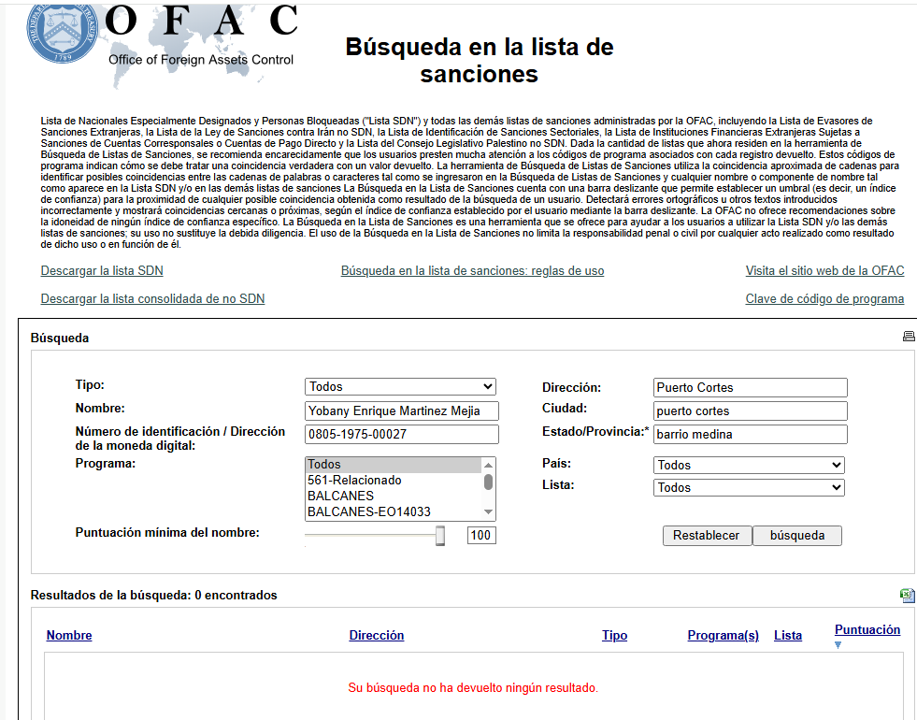Screen dimensions: 917x720
Task: Click the Treasury seal OFAC logo
Action: (x=61, y=33)
